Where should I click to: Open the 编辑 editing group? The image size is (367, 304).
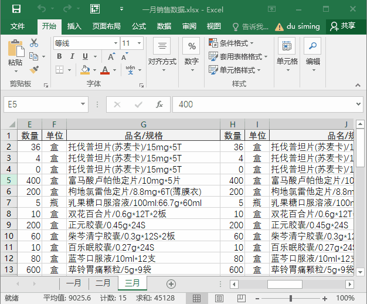[312, 55]
